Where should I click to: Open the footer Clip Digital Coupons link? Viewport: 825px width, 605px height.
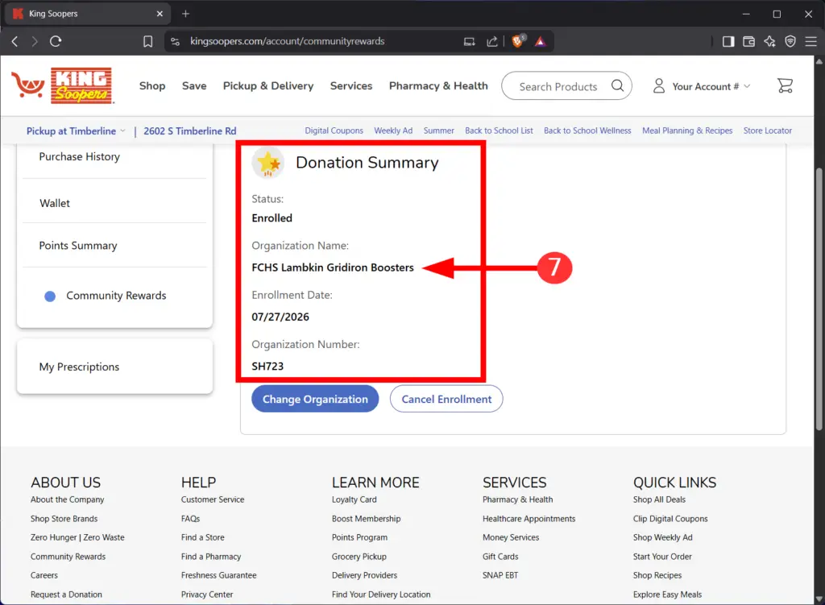point(670,518)
